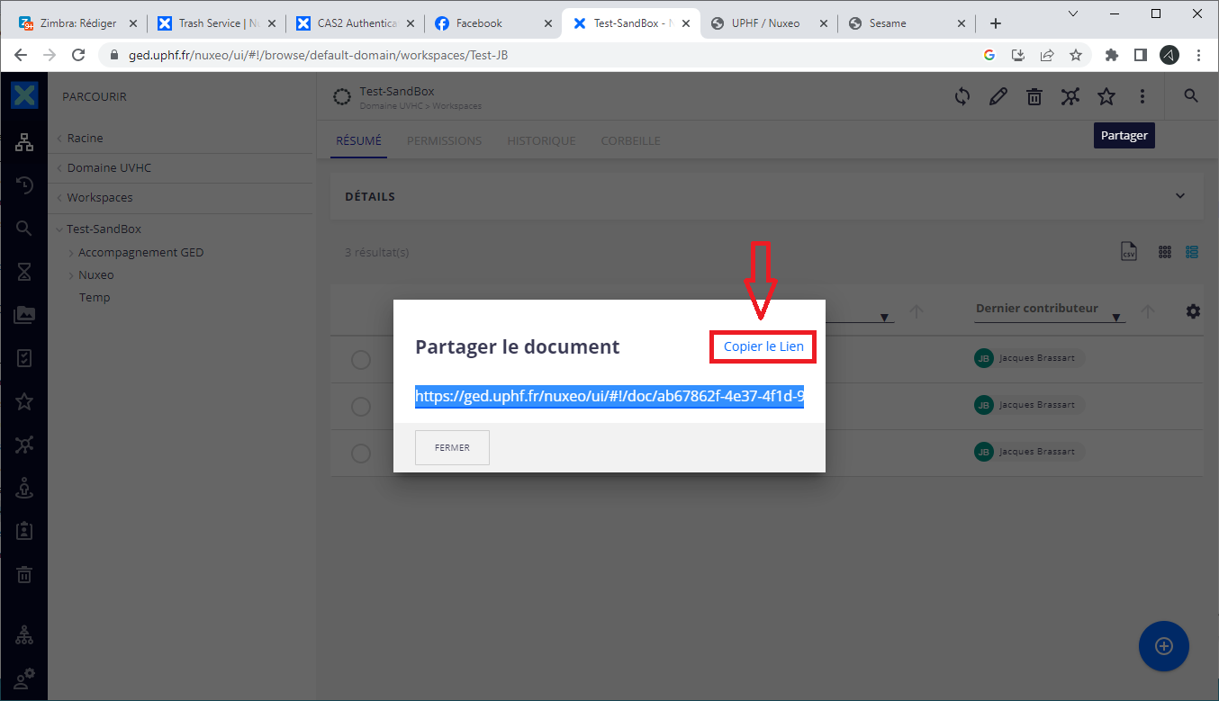Export results with the CSV icon
This screenshot has width=1219, height=701.
click(1128, 252)
